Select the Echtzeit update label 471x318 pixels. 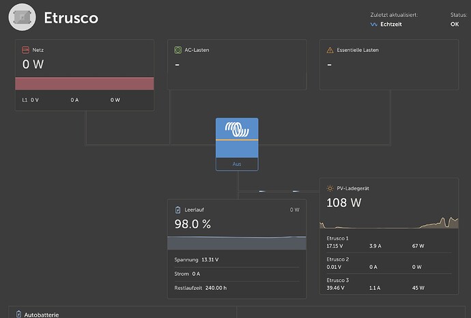point(391,25)
